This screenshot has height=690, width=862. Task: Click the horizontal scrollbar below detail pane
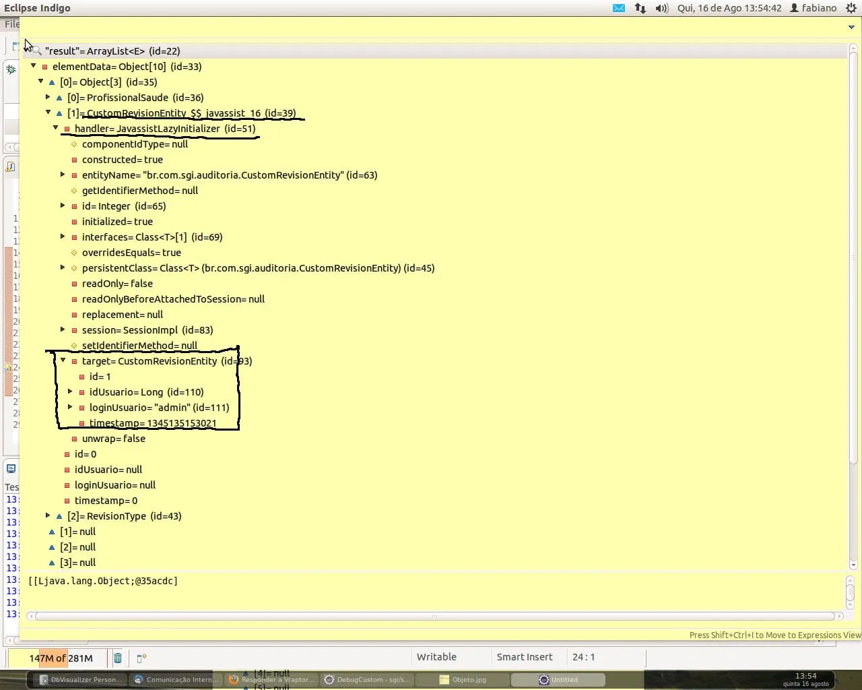pyautogui.click(x=434, y=616)
